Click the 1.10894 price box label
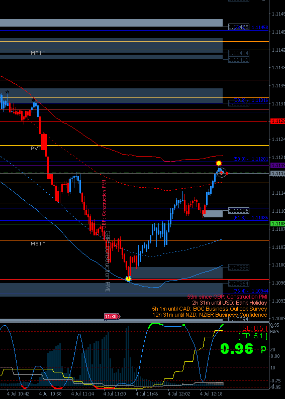Image resolution: width=285 pixels, height=399 pixels. 239,319
